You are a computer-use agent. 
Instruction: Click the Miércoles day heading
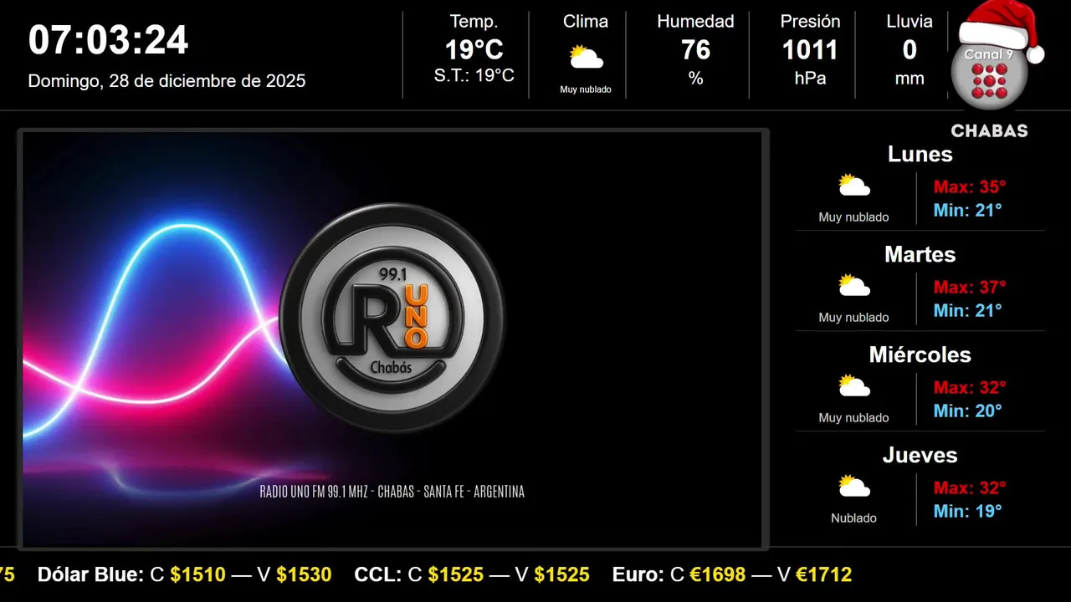(920, 355)
